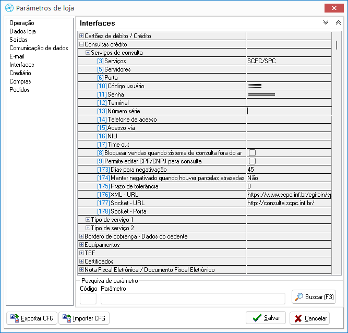Click the Cancelar button
Screen dimensions: 348x333
(x=309, y=318)
